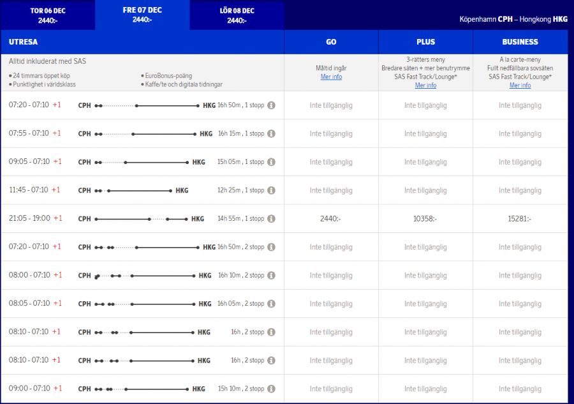The image size is (574, 404).
Task: Choose GO fare 2440:- for 21:05 flight
Action: (331, 219)
